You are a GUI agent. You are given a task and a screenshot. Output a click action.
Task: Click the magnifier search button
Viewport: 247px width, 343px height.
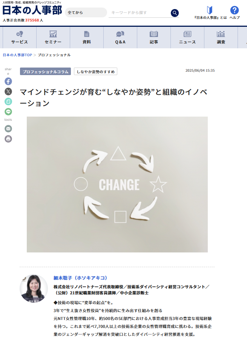[175, 13]
